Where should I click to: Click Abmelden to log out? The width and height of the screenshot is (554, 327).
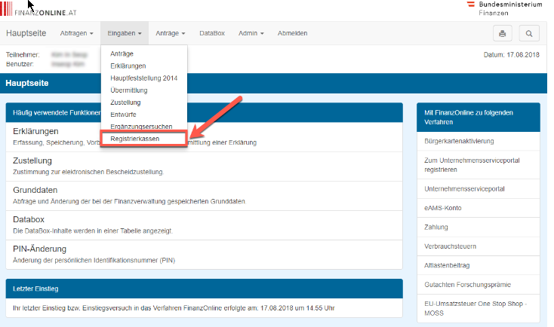[292, 33]
